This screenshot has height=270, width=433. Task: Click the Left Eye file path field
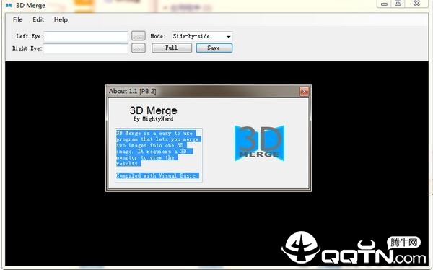pos(86,37)
